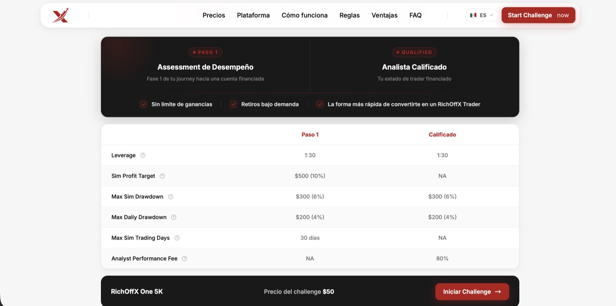Viewport: 616px width, 306px height.
Task: Open the Sim Profit Target help icon
Action: click(162, 176)
